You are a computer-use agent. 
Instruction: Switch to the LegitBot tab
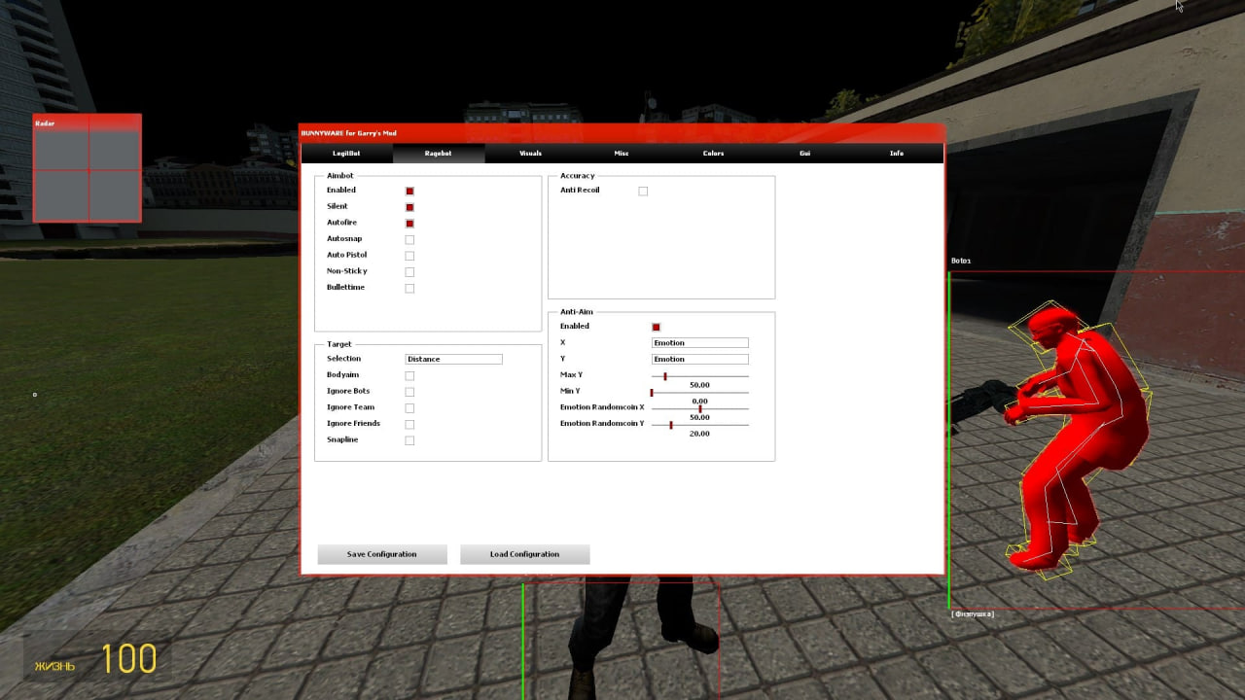[x=346, y=154]
